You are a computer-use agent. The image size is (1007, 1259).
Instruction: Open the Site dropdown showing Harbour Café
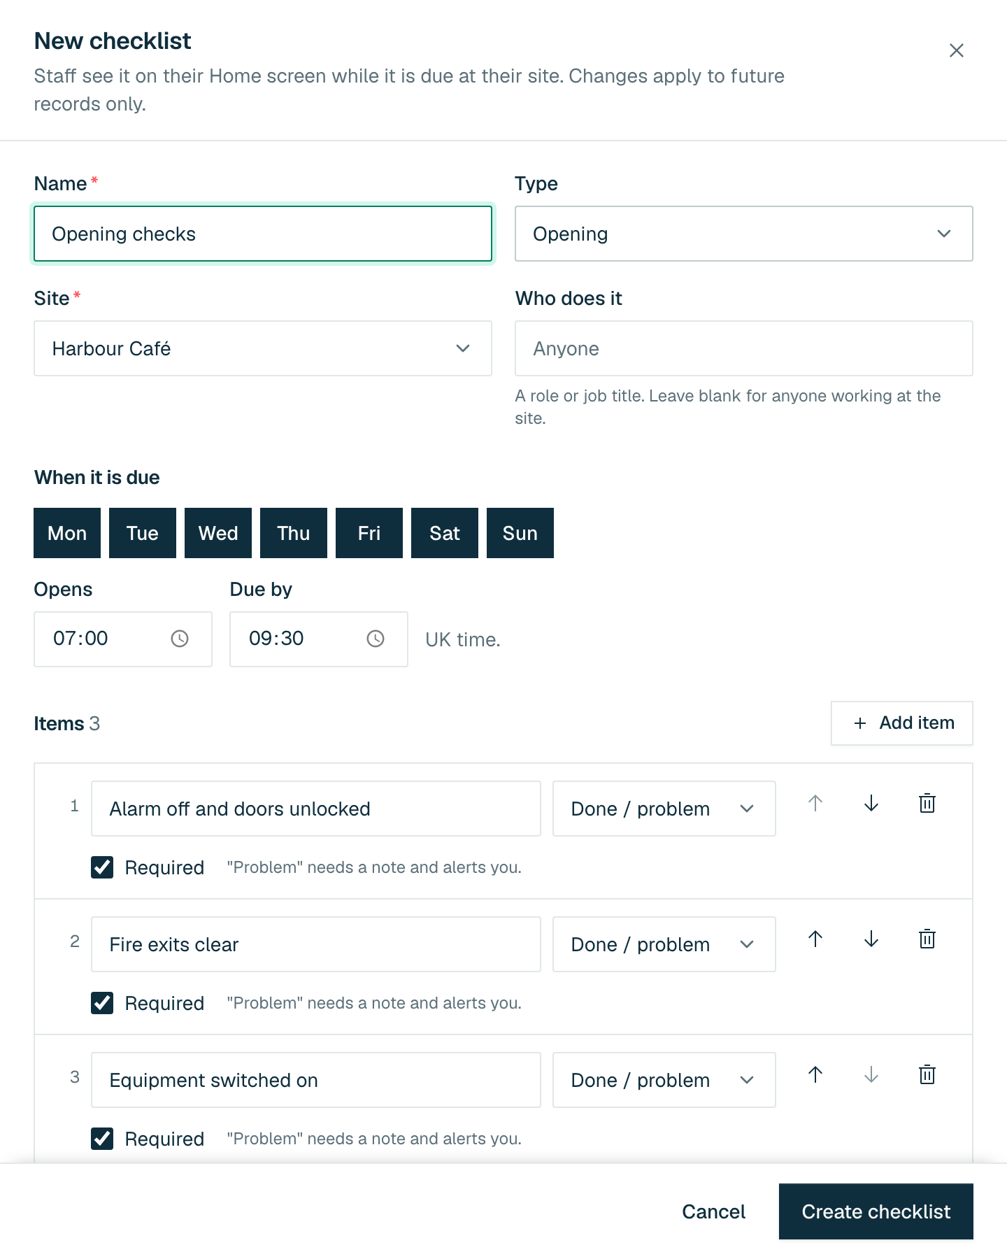point(263,348)
